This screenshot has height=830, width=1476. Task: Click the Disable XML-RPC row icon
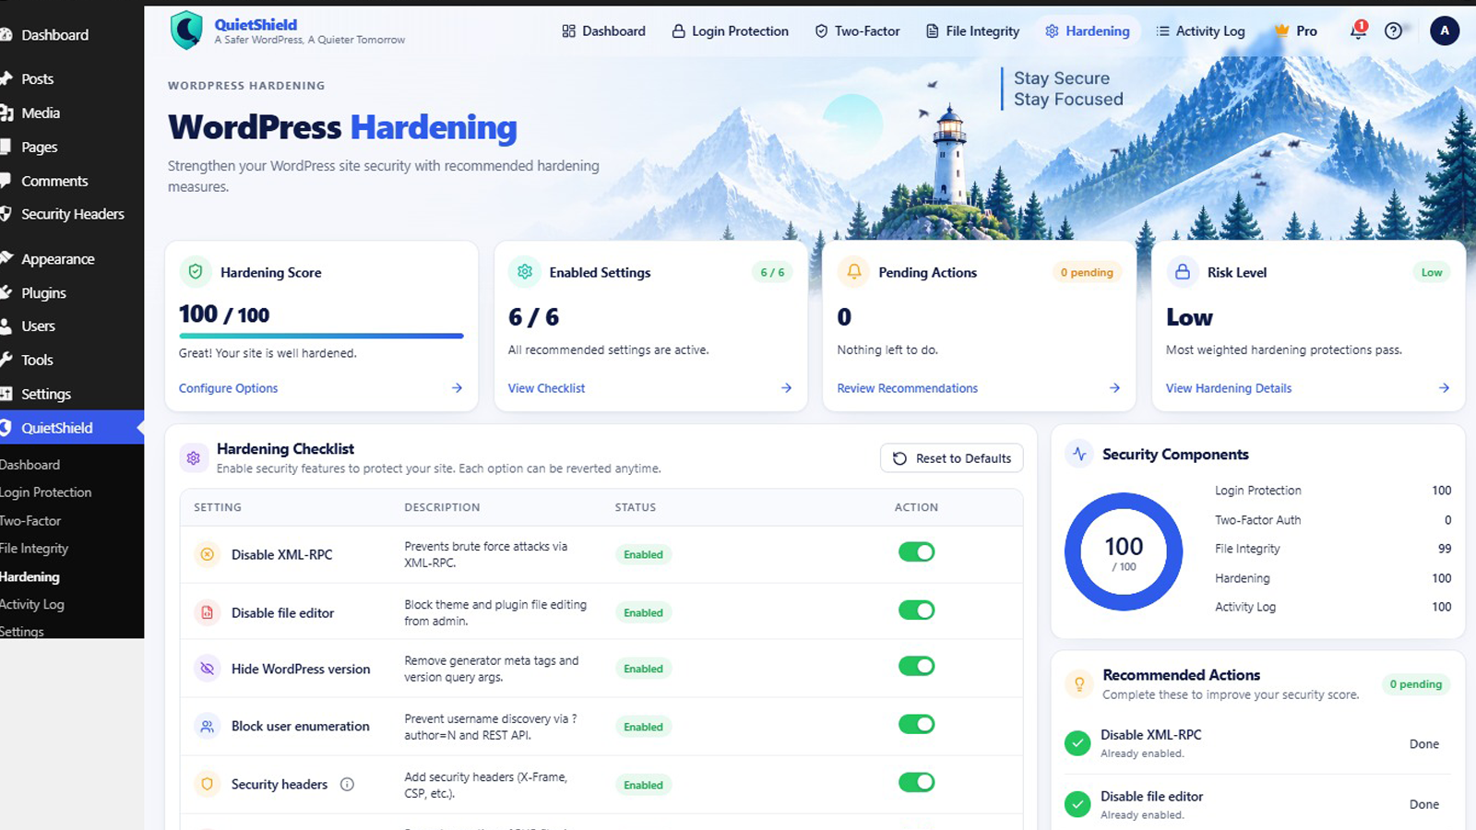point(208,554)
